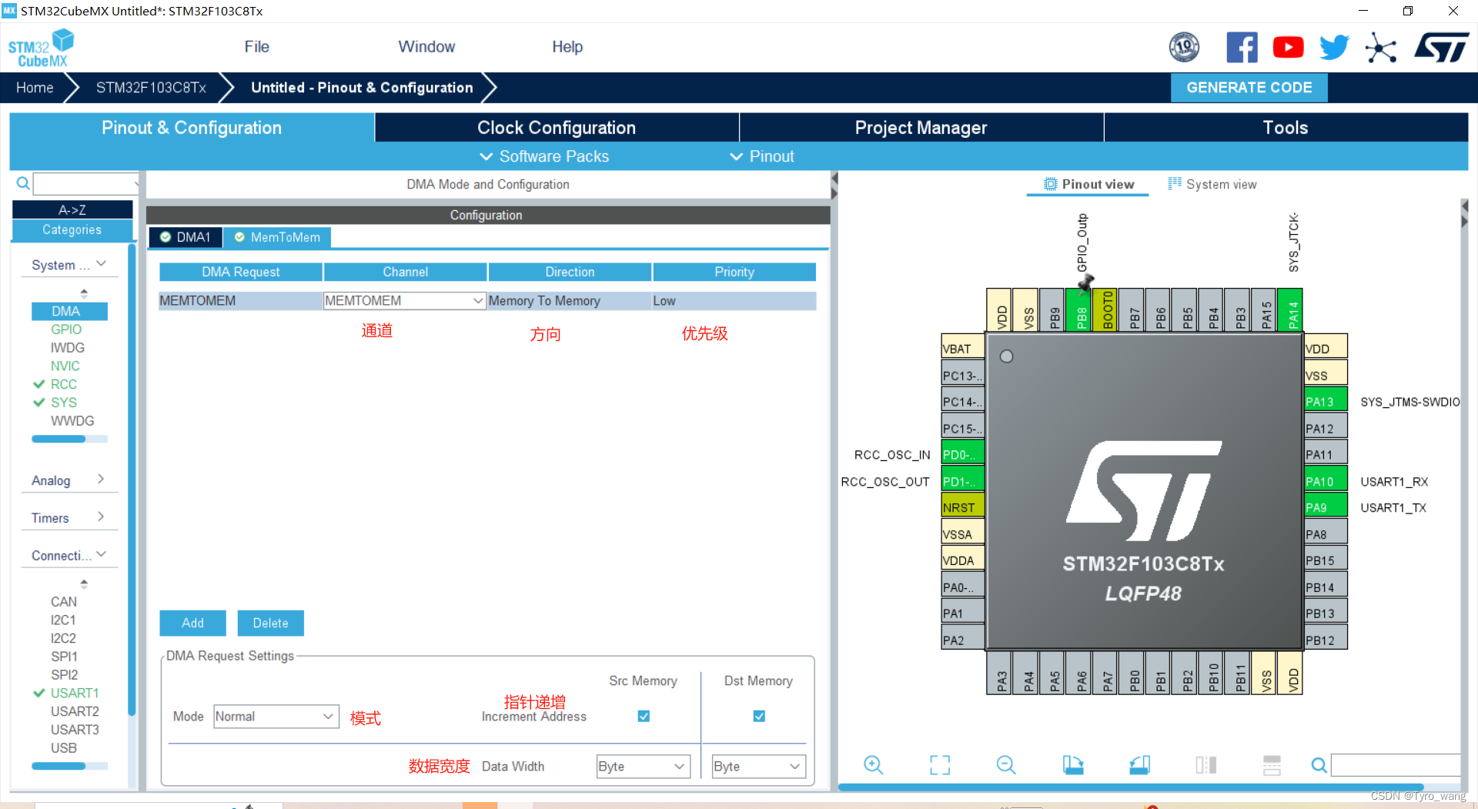
Task: Zoom in on the pinout view
Action: pyautogui.click(x=874, y=765)
